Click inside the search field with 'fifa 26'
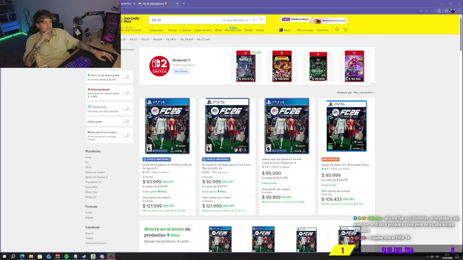 tap(185, 20)
